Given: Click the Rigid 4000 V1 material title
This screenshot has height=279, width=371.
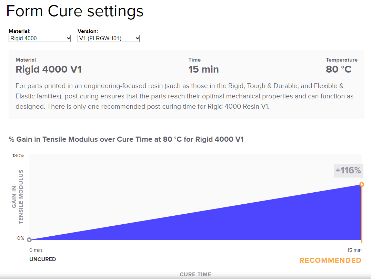Looking at the screenshot, I should pos(49,69).
